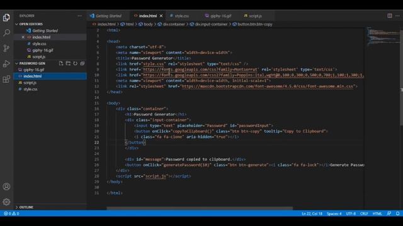Open the Extensions view icon
This screenshot has width=403, height=226.
[x=6, y=79]
